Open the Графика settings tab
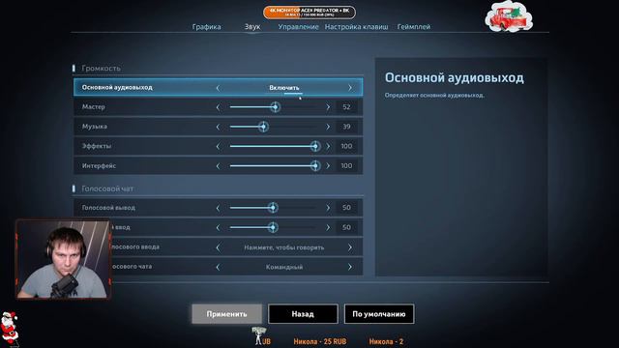This screenshot has width=619, height=348. tap(206, 27)
